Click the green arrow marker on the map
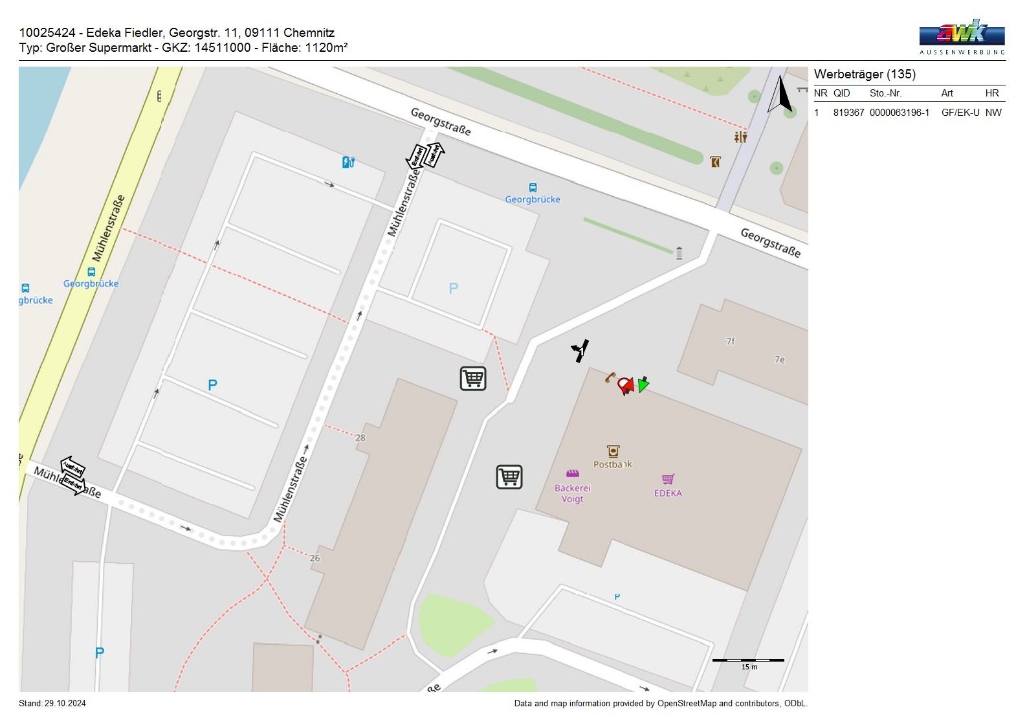The height and width of the screenshot is (727, 1027). tap(643, 384)
